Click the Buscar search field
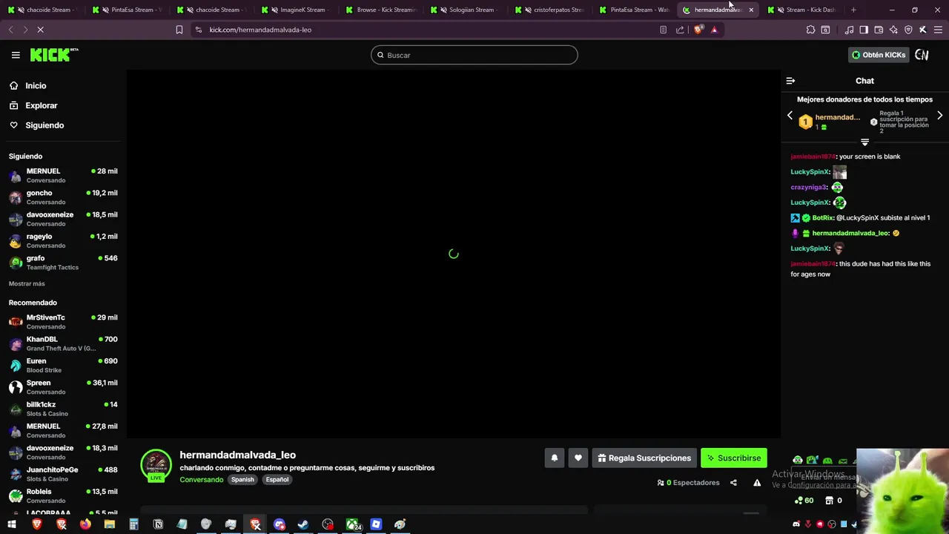The width and height of the screenshot is (949, 534). click(x=474, y=55)
